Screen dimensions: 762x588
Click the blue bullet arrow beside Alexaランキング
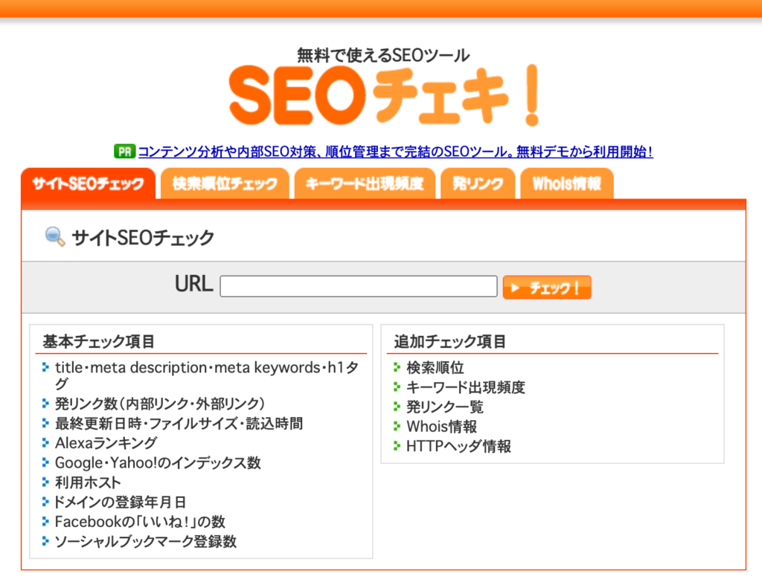coord(45,442)
